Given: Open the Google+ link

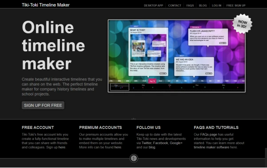Looking at the screenshot, I should coord(176,143).
